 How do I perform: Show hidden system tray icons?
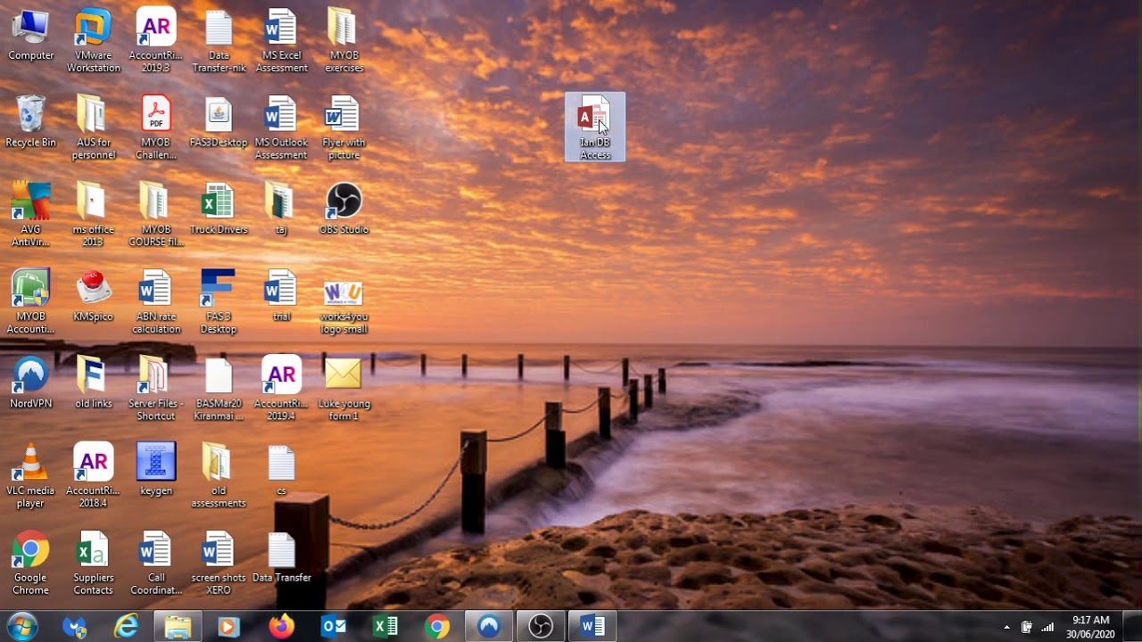pyautogui.click(x=1007, y=627)
